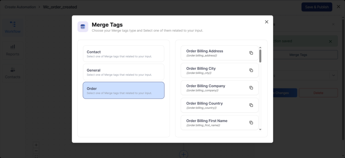
Task: Copy the Order Billing First Name tag
Action: 251,123
